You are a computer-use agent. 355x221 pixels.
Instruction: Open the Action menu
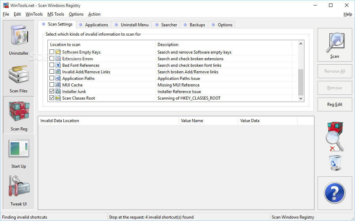[94, 14]
